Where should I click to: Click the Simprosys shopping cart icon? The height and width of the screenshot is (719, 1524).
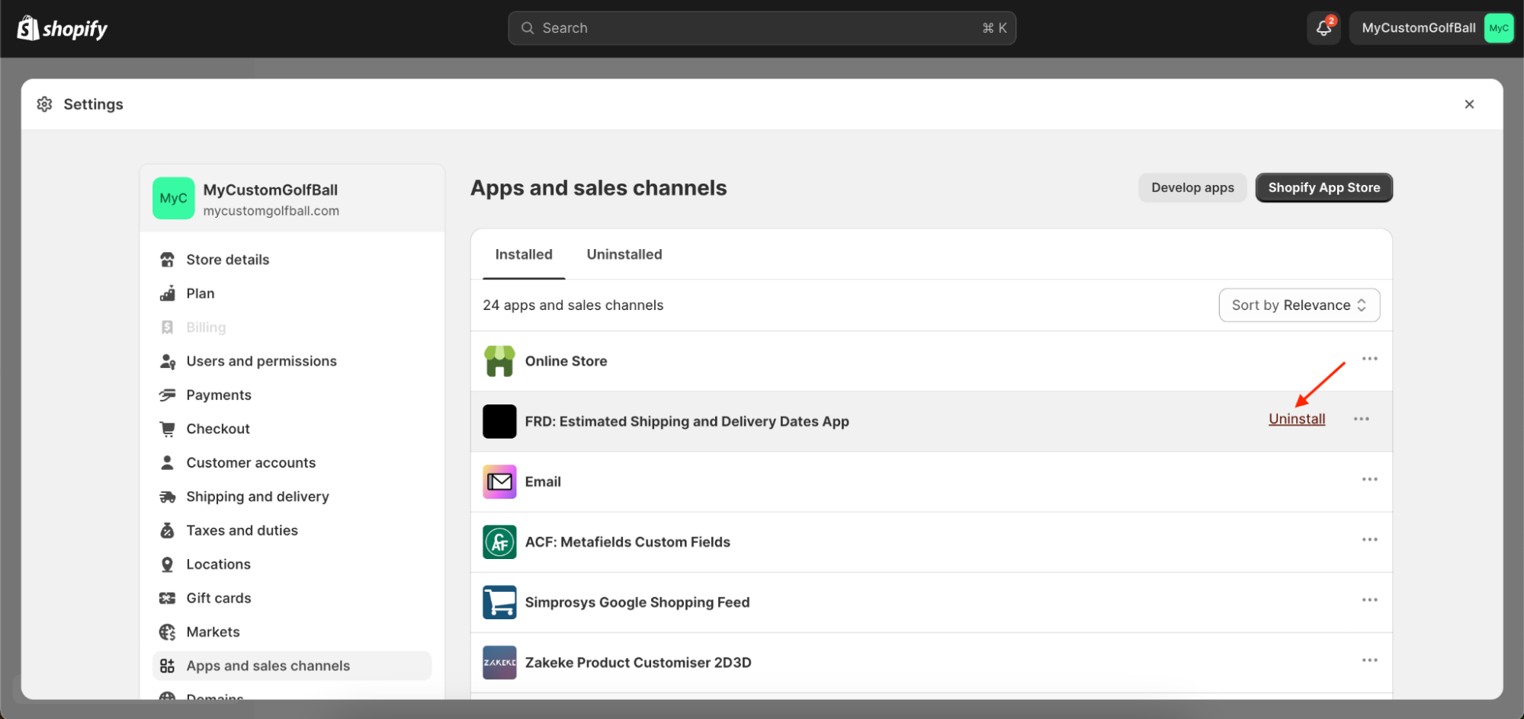click(x=499, y=602)
